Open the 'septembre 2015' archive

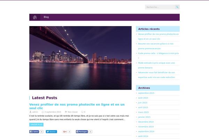click(x=146, y=93)
